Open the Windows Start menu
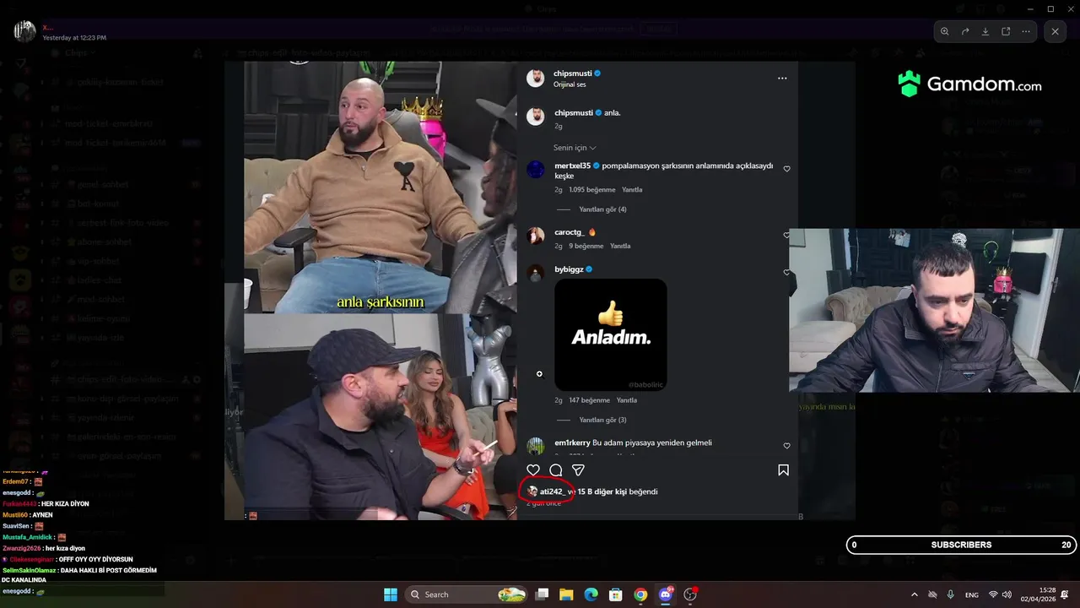This screenshot has width=1080, height=608. (391, 594)
